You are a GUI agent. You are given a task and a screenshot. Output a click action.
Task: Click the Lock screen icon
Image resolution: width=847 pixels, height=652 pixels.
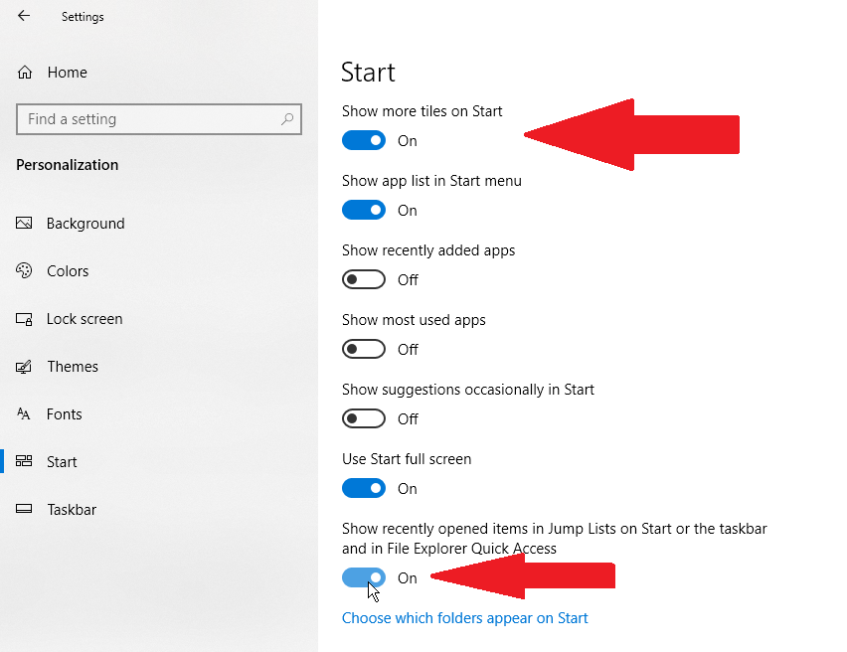pos(24,319)
